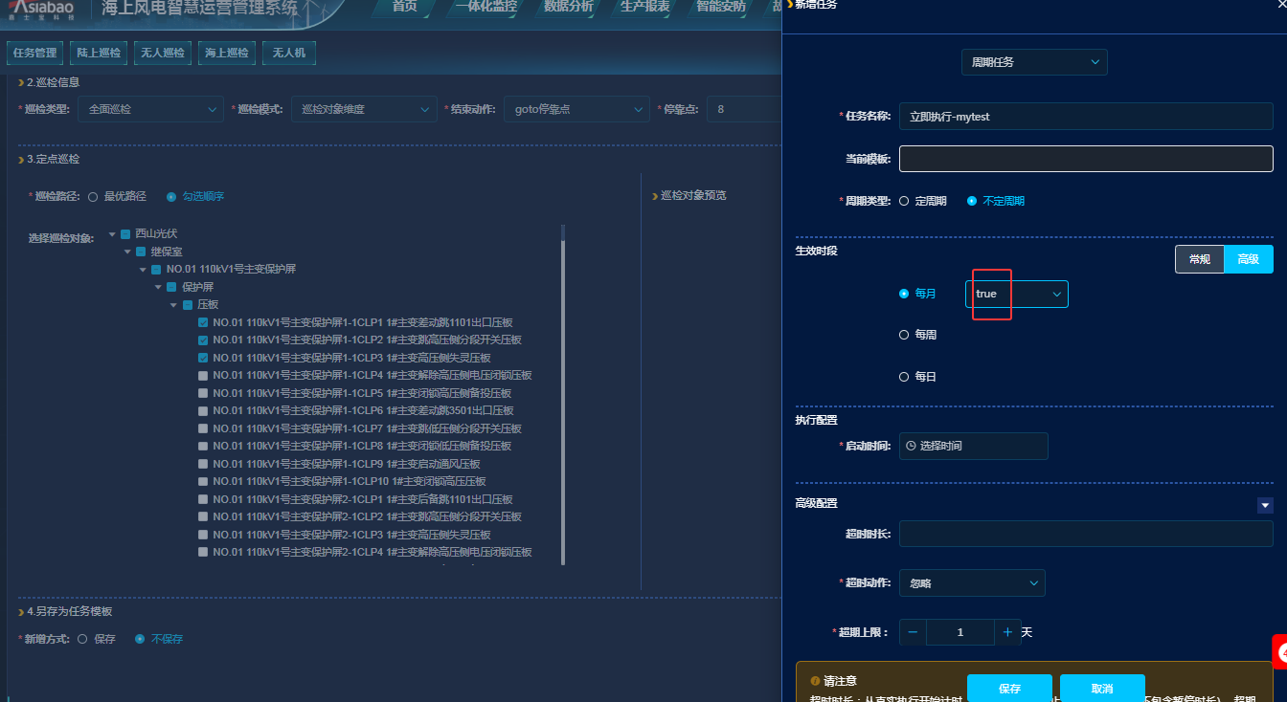Click the 保存 button
This screenshot has height=702, width=1287.
click(x=1009, y=689)
